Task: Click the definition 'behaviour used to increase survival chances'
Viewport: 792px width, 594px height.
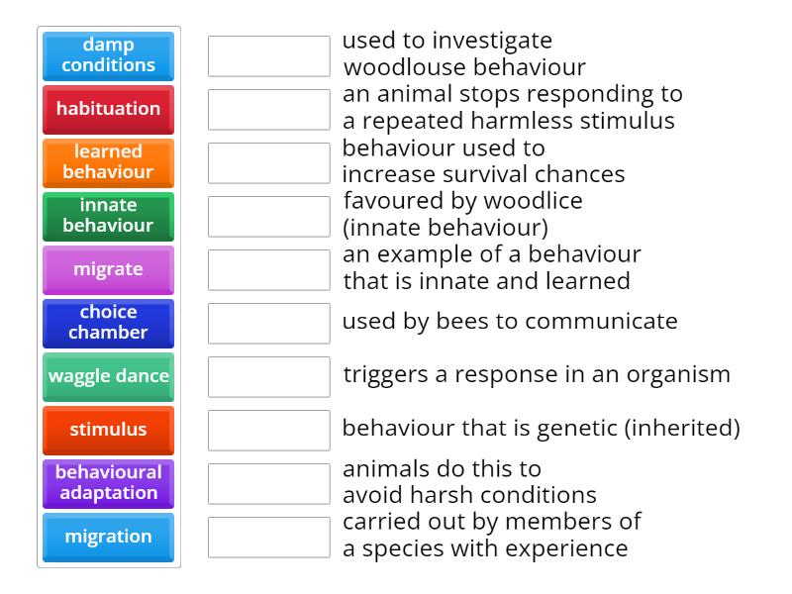Action: coord(483,160)
